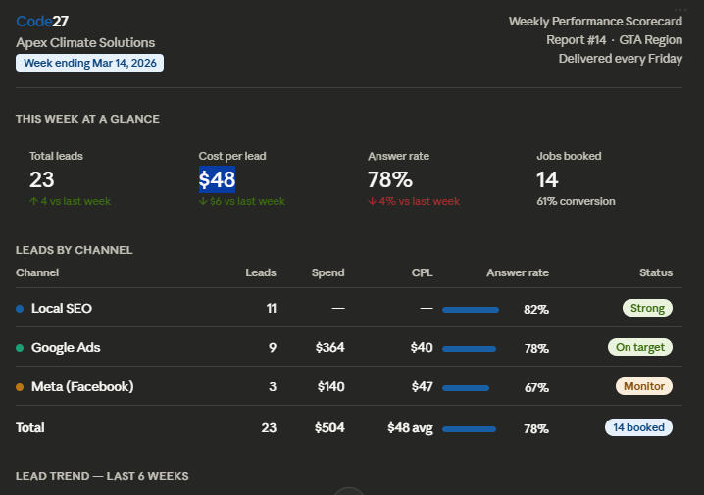Click the Code27 logo
704x495 pixels.
pyautogui.click(x=42, y=21)
